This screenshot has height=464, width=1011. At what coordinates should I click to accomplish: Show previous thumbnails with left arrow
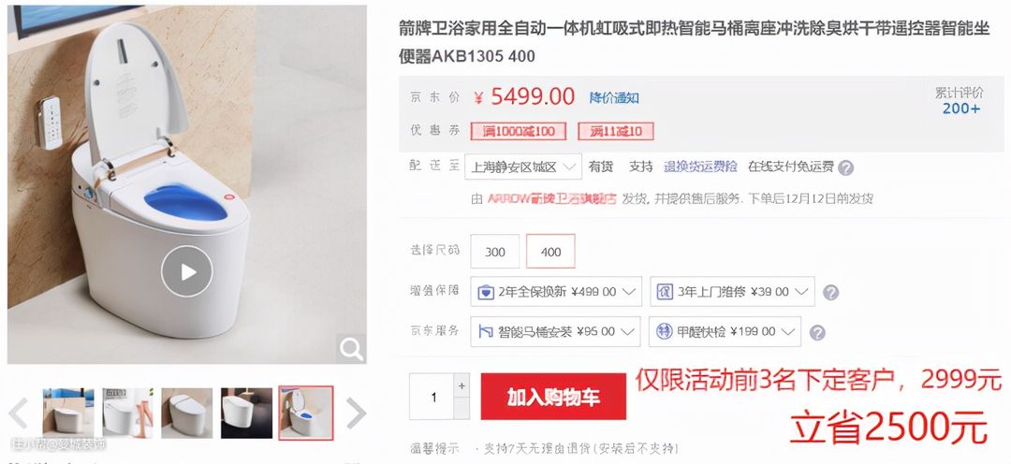[18, 413]
